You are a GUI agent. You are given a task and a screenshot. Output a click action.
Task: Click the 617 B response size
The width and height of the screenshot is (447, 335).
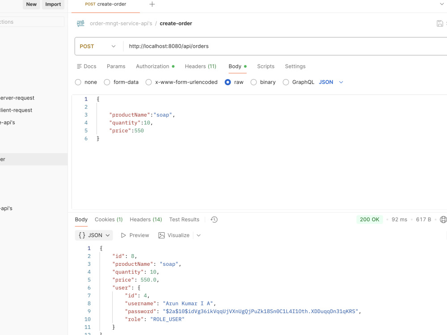(x=423, y=220)
